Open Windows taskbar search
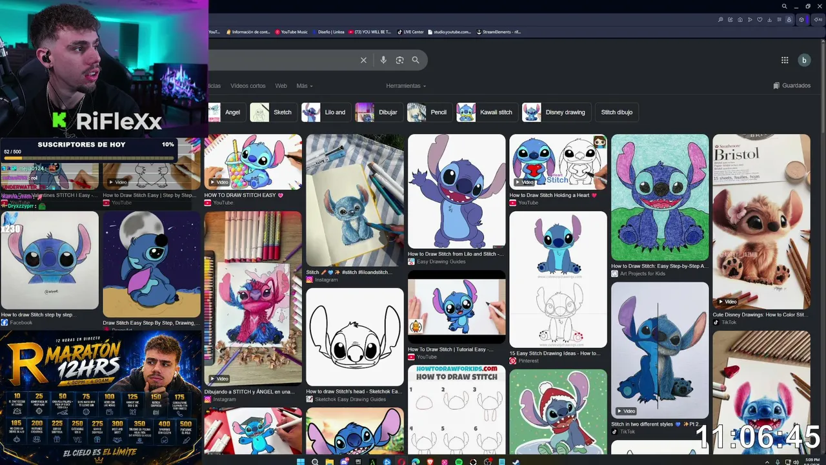Viewport: 826px width, 465px height. click(315, 462)
